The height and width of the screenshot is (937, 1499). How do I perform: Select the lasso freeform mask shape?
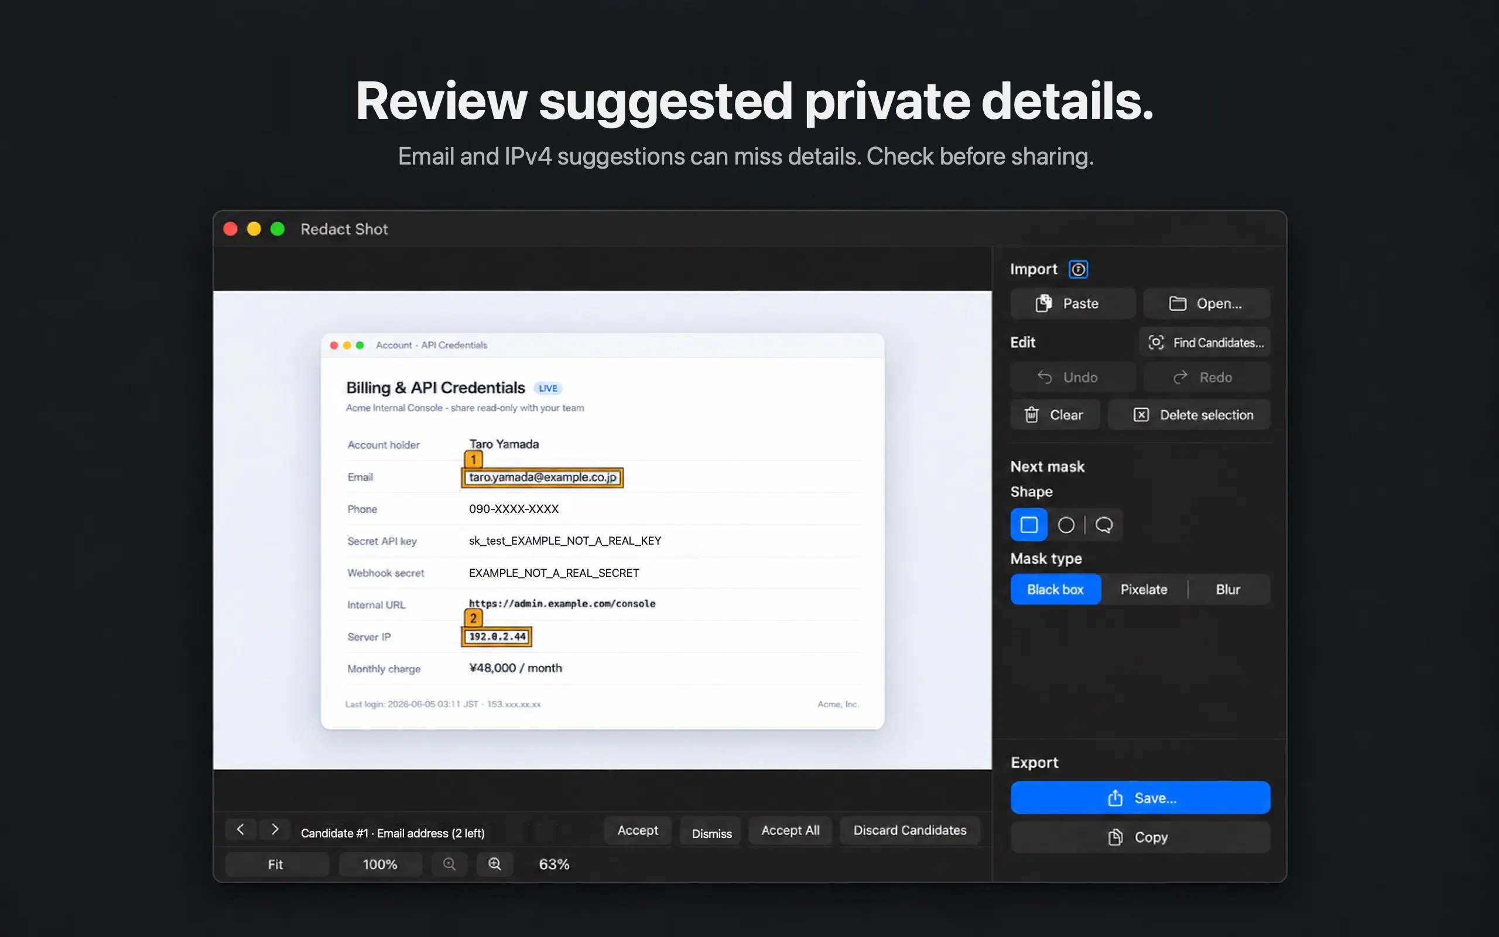1104,525
